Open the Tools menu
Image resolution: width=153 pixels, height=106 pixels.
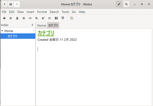(65, 12)
